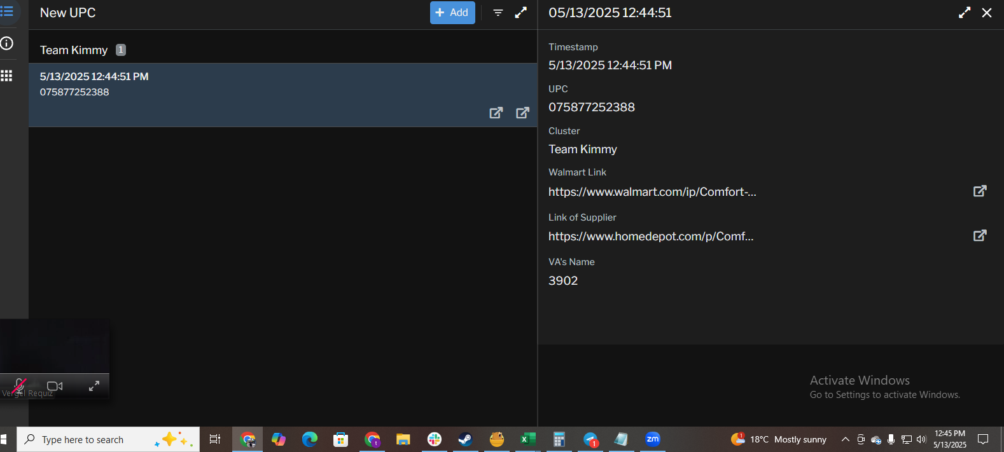Click the Walmart.com URL text
The height and width of the screenshot is (452, 1004).
coord(652,192)
